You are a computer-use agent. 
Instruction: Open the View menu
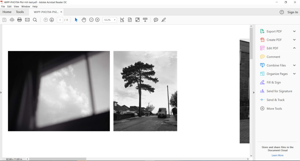(x=16, y=6)
